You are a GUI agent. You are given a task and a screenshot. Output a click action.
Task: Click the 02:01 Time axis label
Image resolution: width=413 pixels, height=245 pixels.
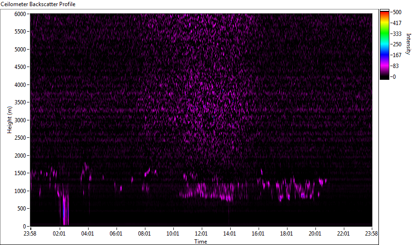tap(59, 234)
